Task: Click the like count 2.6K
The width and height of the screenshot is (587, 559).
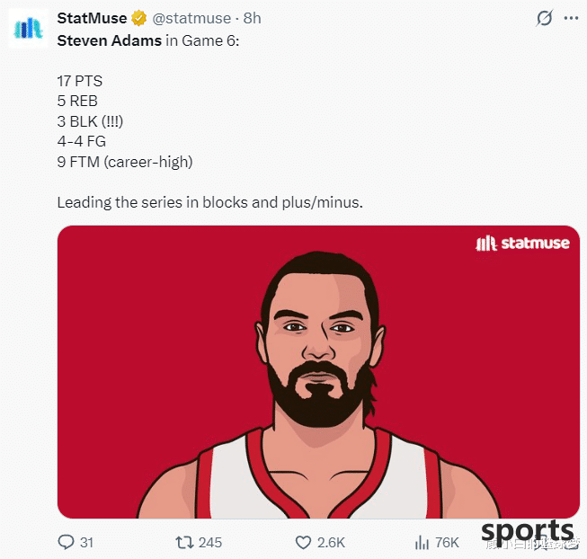Action: click(x=331, y=543)
